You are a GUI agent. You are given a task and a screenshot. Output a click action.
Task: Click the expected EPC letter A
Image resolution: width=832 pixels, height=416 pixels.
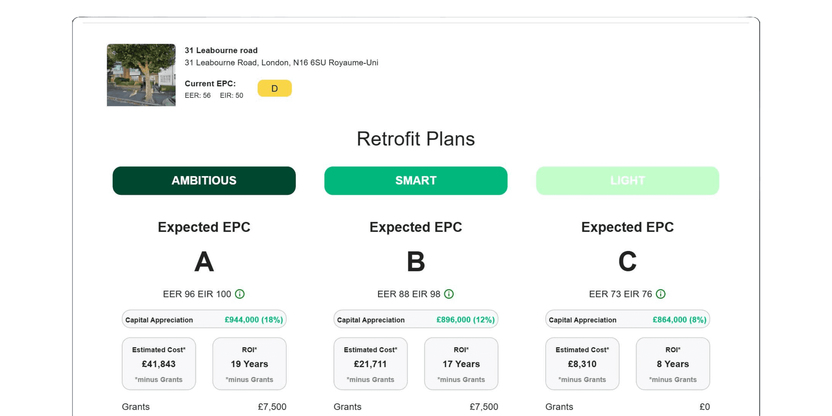[x=204, y=262]
